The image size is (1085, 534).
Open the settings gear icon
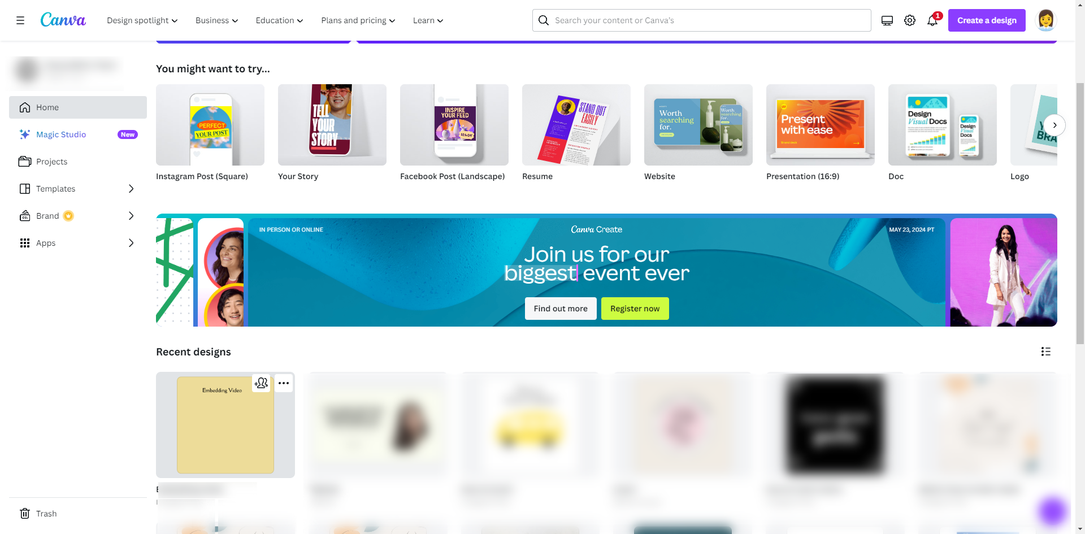point(910,20)
